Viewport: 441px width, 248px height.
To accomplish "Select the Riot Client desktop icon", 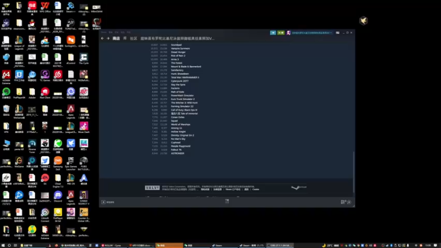I will click(45, 93).
